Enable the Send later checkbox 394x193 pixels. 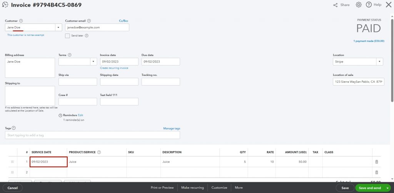click(67, 36)
